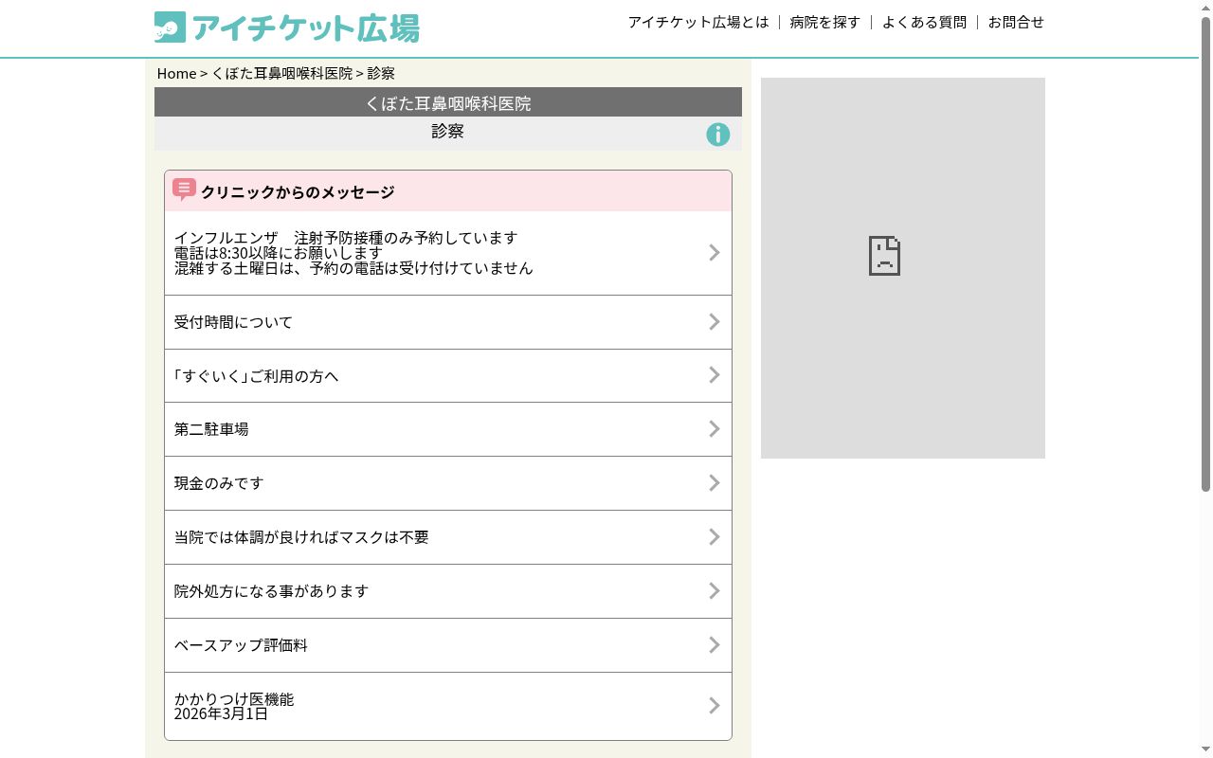Expand chevron on 現金のみです row
1213x758 pixels.
(715, 483)
